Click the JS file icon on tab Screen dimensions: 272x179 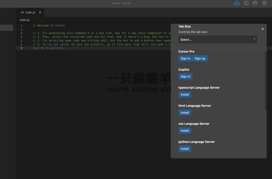coord(22,12)
